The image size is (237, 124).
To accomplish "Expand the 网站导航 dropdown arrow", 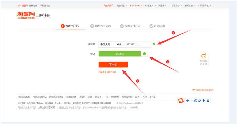I will (211, 6).
